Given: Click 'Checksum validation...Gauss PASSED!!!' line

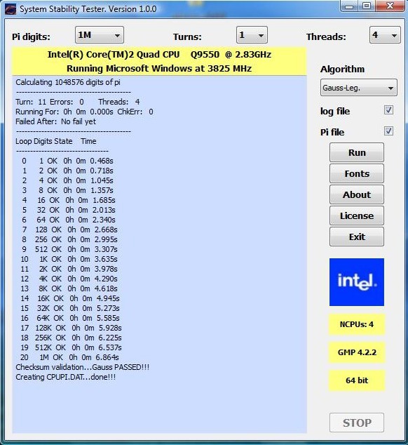Looking at the screenshot, I should click(x=83, y=367).
